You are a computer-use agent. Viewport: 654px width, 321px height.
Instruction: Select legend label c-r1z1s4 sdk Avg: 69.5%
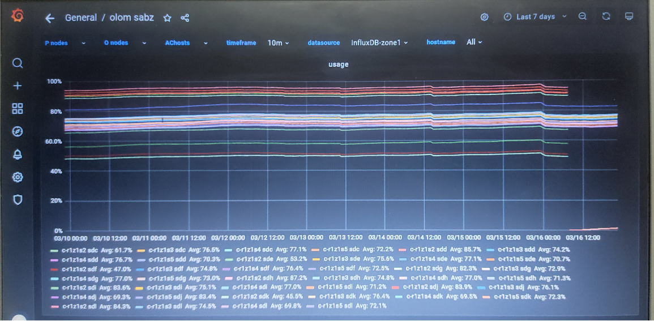442,297
